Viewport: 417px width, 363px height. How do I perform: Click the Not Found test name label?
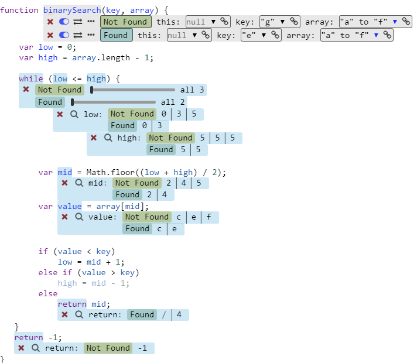click(x=125, y=22)
